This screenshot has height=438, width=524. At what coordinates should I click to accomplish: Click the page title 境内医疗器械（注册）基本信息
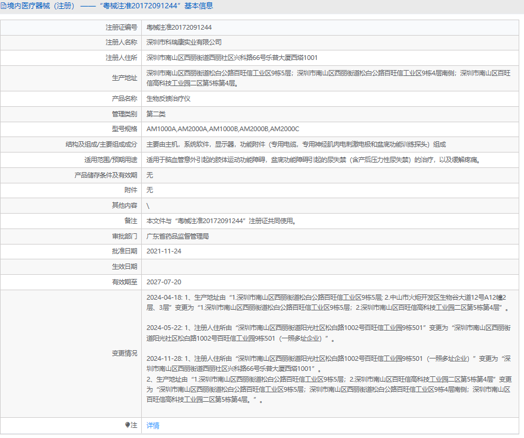pyautogui.click(x=110, y=6)
